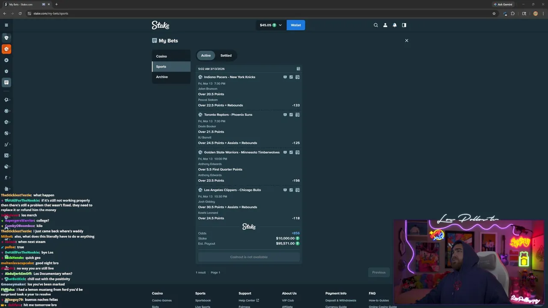548x308 pixels.
Task: Open the VIP Club footer link
Action: tap(288, 300)
